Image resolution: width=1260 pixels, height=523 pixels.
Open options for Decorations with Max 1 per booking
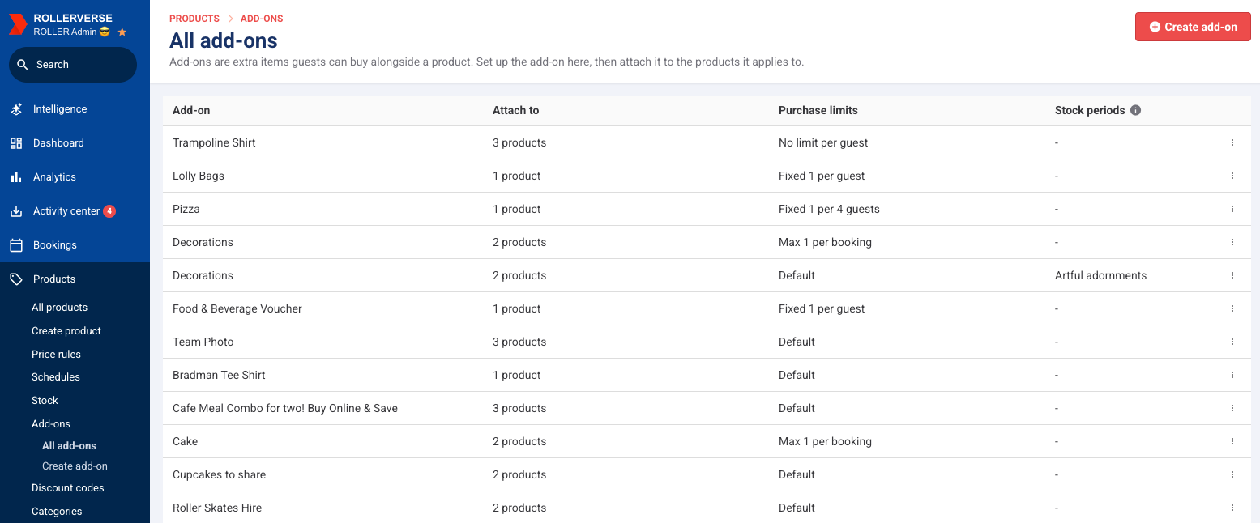click(x=1232, y=242)
